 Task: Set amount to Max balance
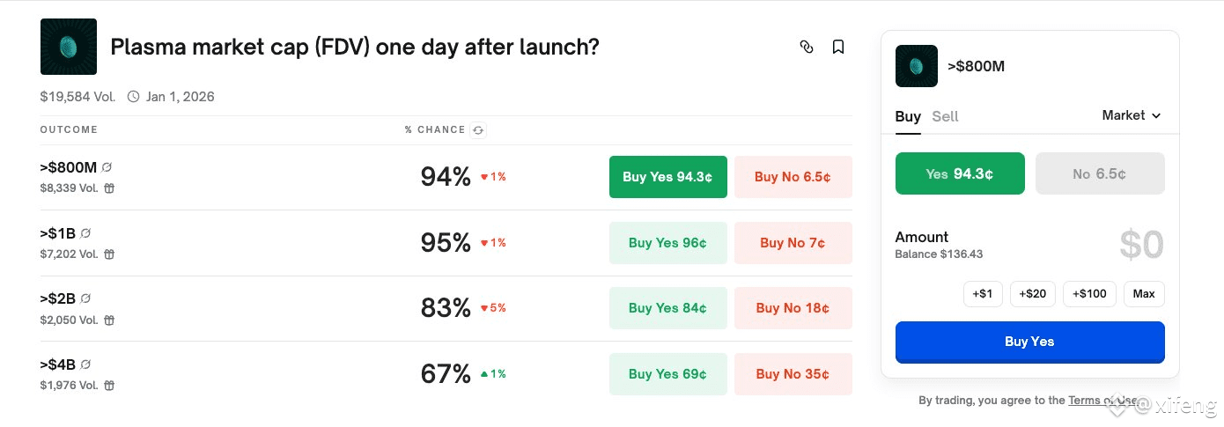1144,293
